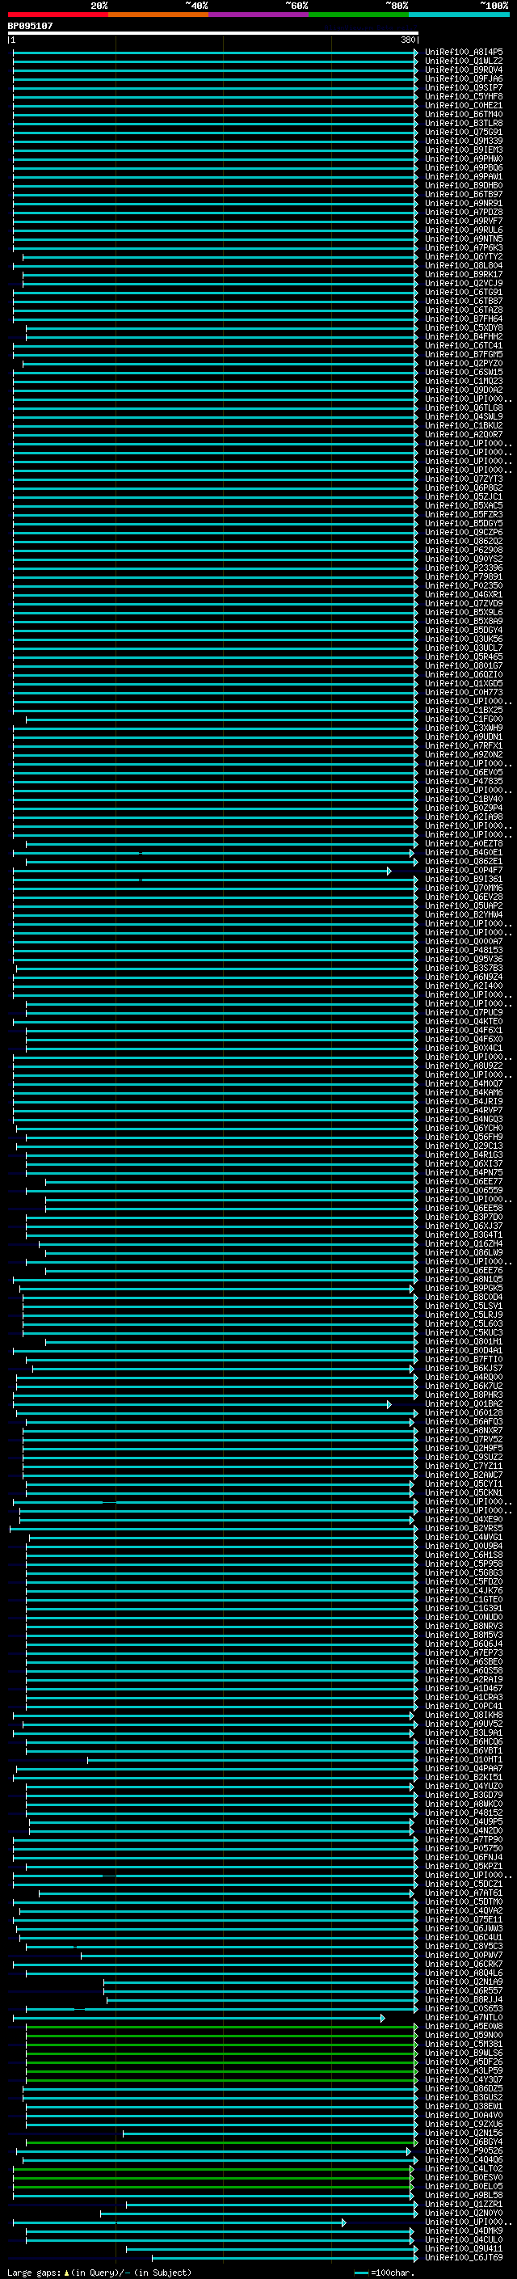This screenshot has width=517, height=2279.
Task: Open UniRef100_C0P4F7 entry
Action: [464, 871]
